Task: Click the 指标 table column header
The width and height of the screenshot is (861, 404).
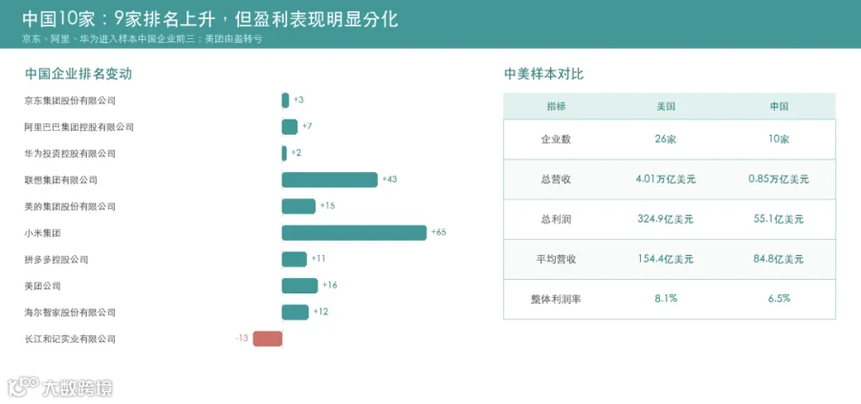Action: click(556, 106)
